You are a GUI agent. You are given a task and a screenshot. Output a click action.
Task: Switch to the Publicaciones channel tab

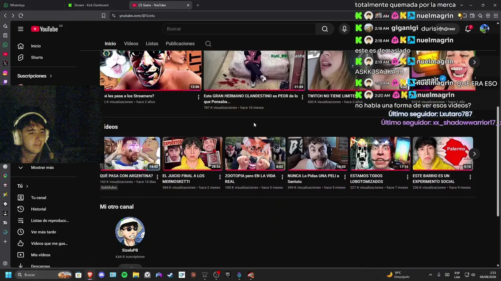pyautogui.click(x=180, y=44)
